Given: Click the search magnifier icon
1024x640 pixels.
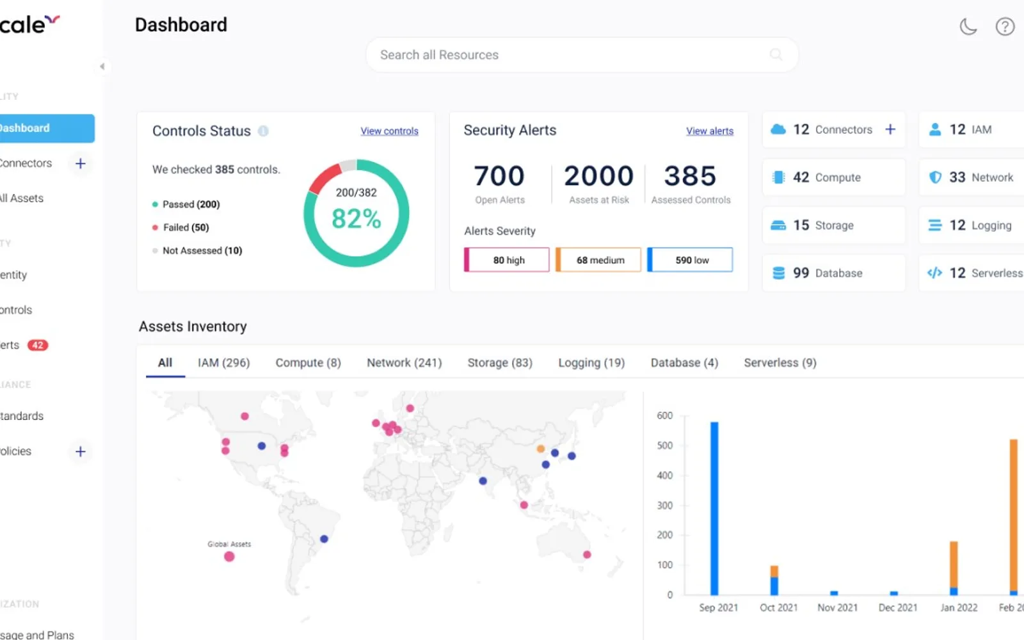Looking at the screenshot, I should 776,54.
